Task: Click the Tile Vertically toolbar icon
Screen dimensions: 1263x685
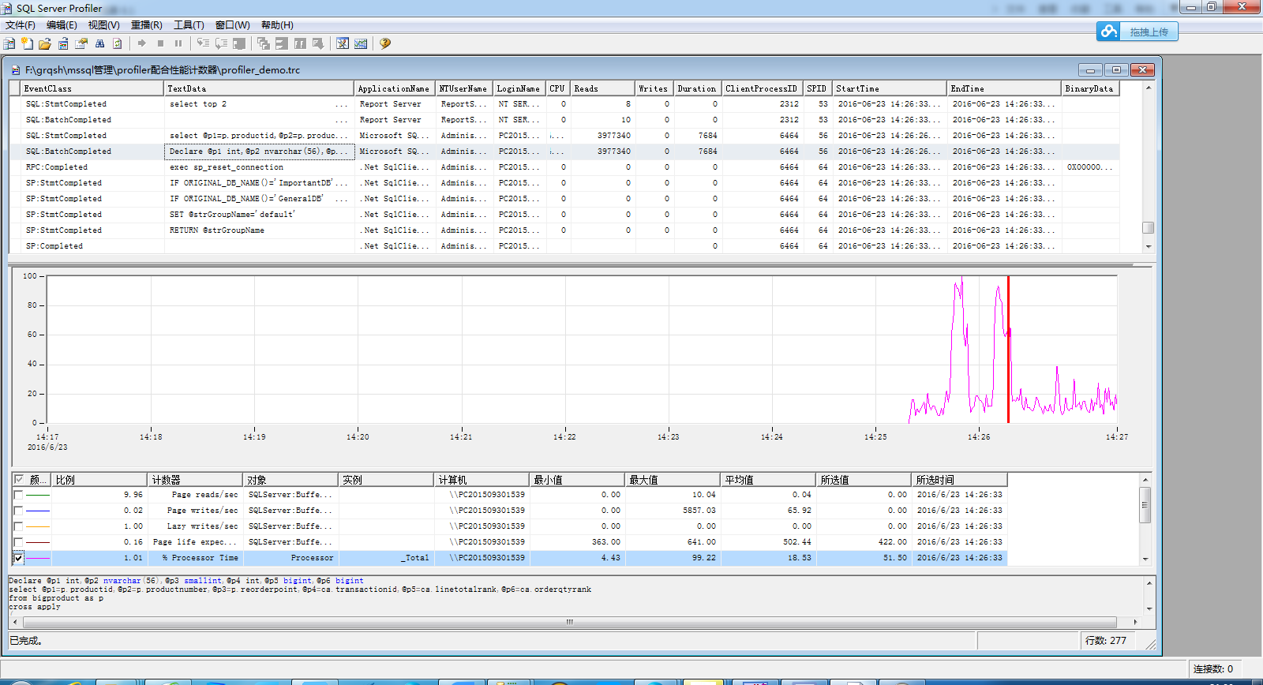Action: [300, 43]
